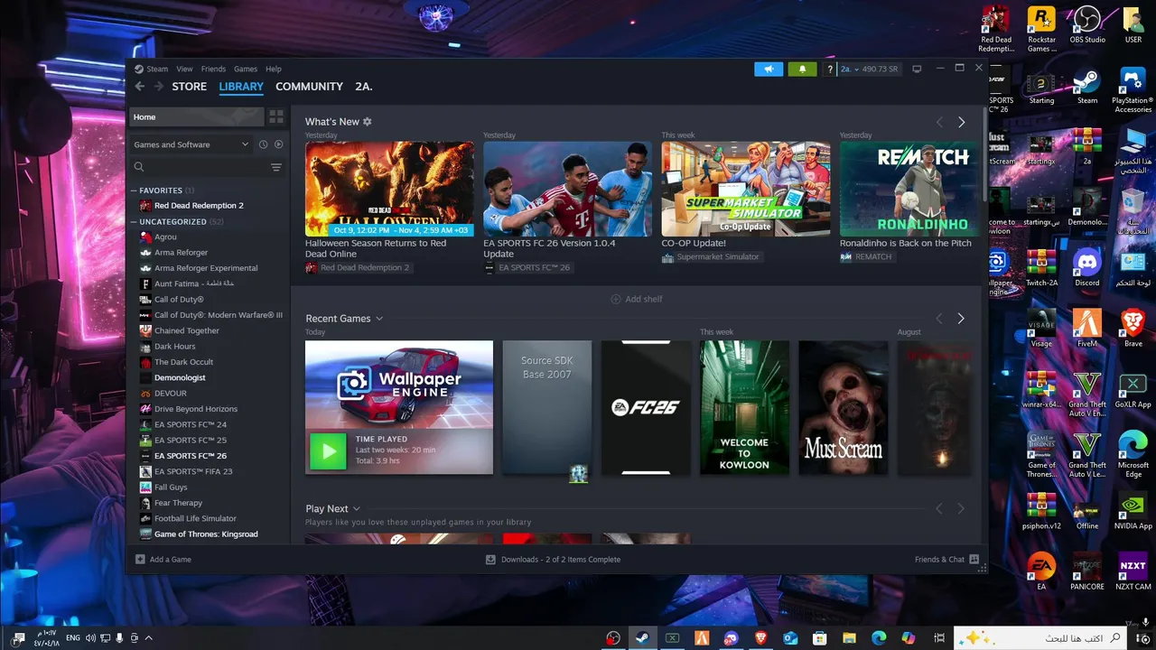This screenshot has width=1156, height=650.
Task: Click Steam icon in the taskbar
Action: (x=643, y=637)
